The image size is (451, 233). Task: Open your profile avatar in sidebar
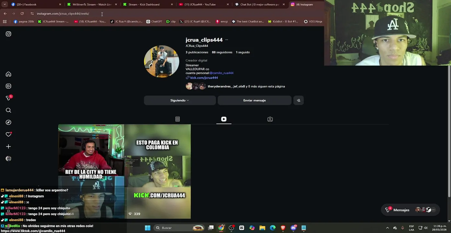(x=8, y=159)
